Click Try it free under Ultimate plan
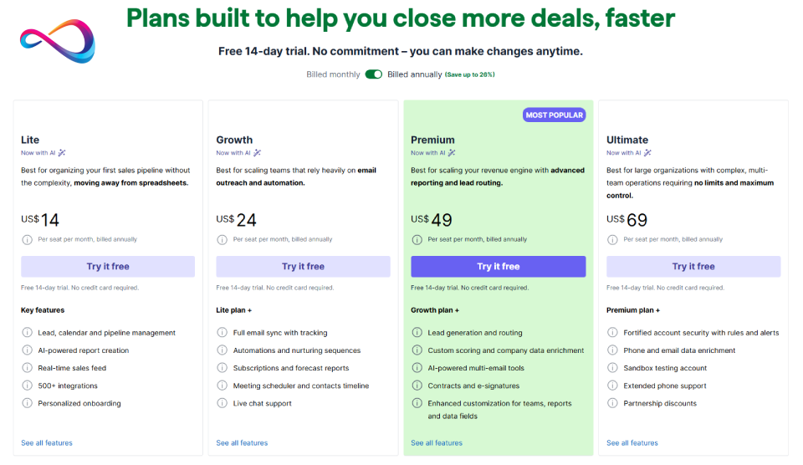The width and height of the screenshot is (803, 465). point(693,267)
